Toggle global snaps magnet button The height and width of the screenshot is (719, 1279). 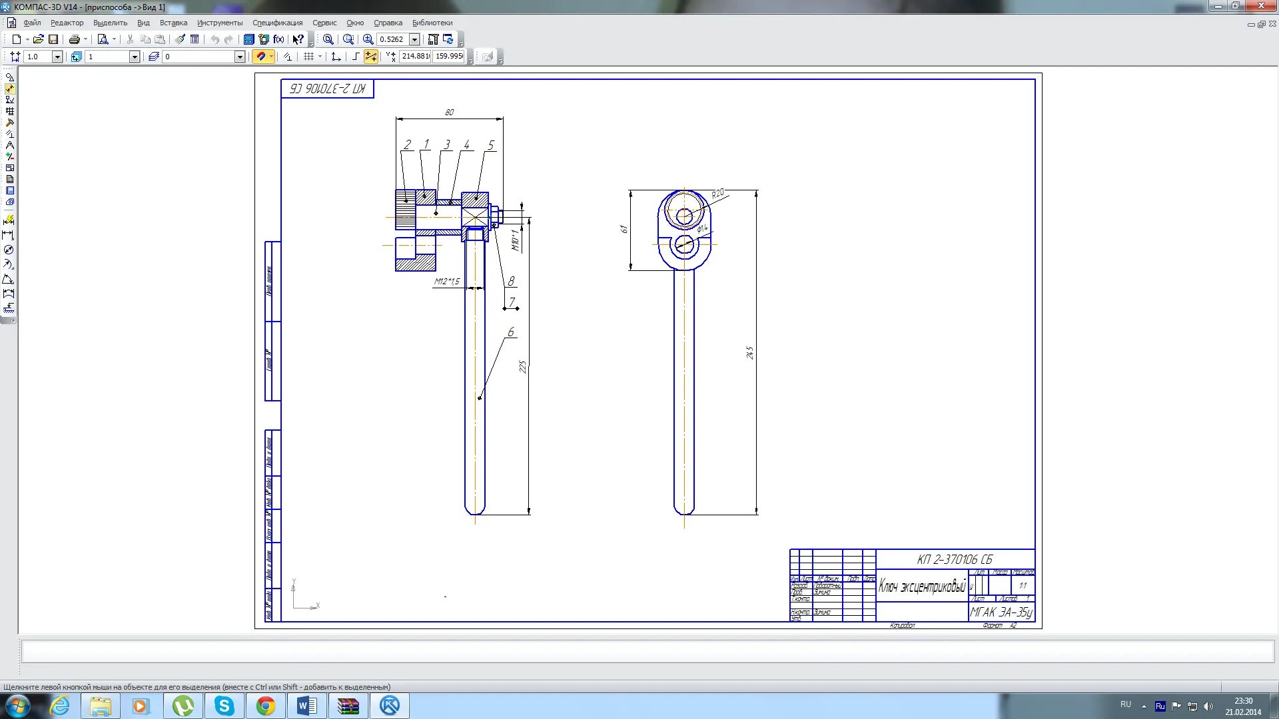(261, 57)
